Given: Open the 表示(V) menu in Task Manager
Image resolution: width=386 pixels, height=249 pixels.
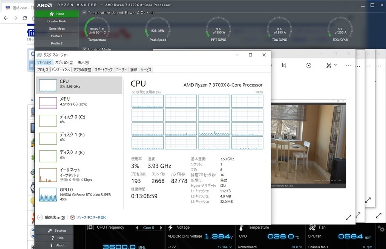Looking at the screenshot, I should pyautogui.click(x=83, y=63).
